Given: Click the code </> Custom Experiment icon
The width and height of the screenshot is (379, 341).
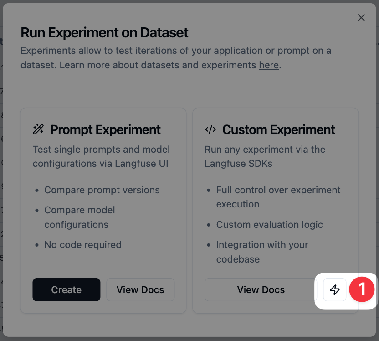Looking at the screenshot, I should point(210,129).
